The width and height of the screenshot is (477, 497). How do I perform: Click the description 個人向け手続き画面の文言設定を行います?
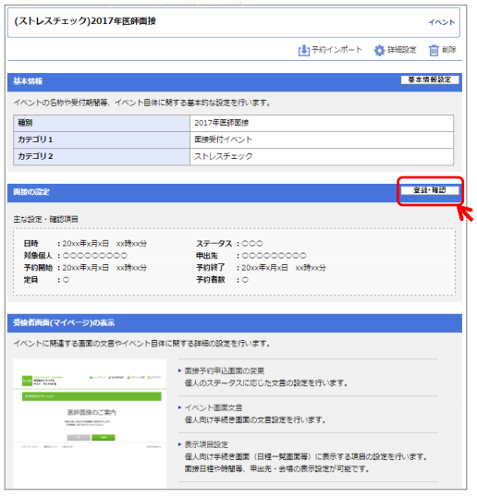tap(255, 420)
